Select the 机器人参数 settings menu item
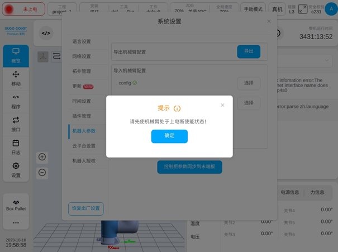This screenshot has height=252, width=338. coord(84,131)
